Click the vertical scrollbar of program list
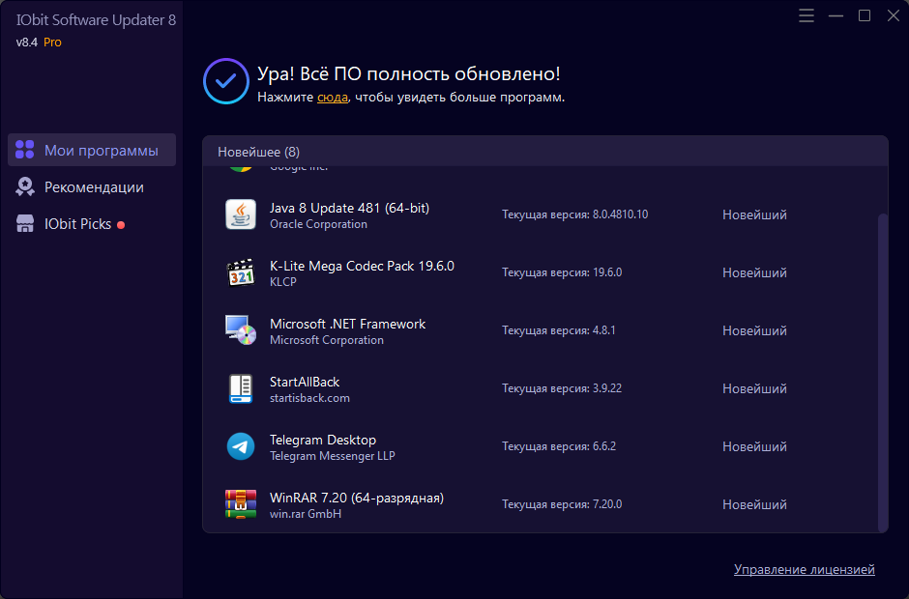 [881, 367]
